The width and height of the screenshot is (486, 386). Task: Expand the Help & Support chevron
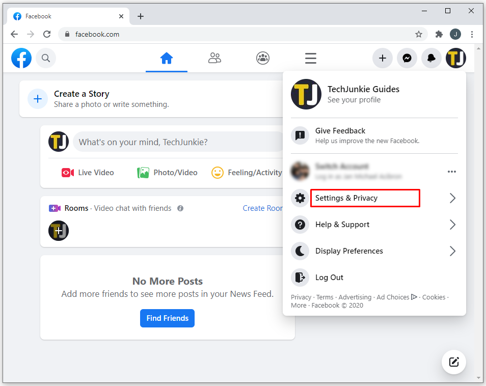click(452, 225)
